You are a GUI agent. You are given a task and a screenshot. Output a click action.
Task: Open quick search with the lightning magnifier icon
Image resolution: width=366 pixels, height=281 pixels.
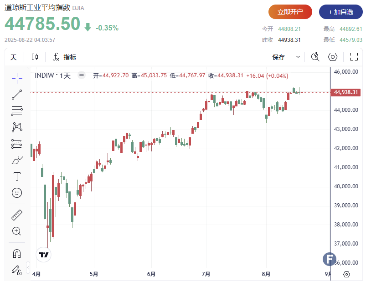[x=315, y=57]
